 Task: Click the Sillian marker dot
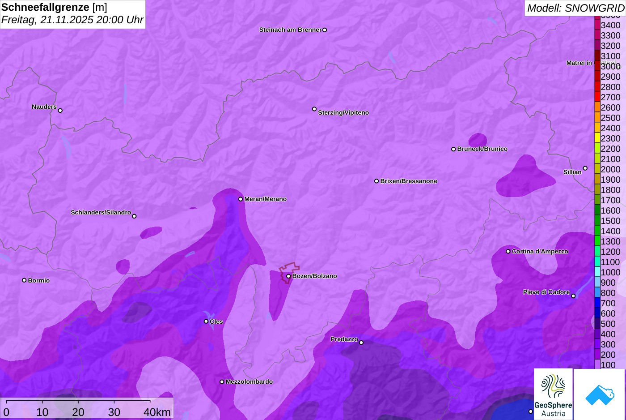pyautogui.click(x=585, y=168)
